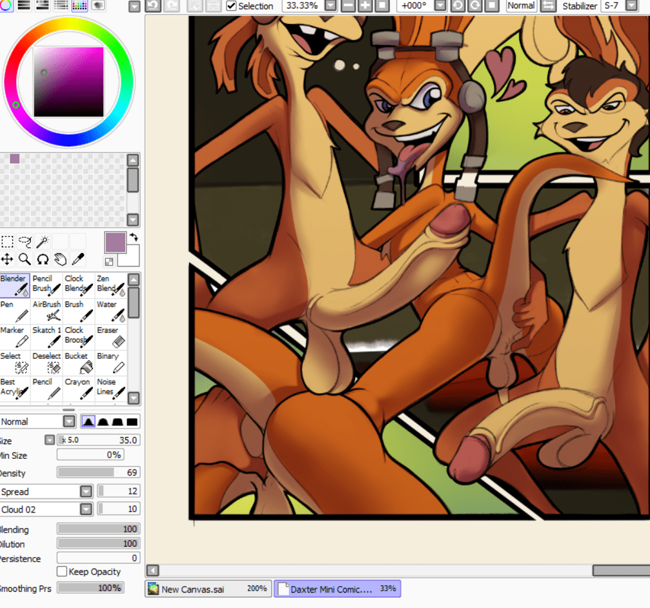Pick up color with the Eyedropper tool
Viewport: 650px width, 608px height.
(79, 259)
